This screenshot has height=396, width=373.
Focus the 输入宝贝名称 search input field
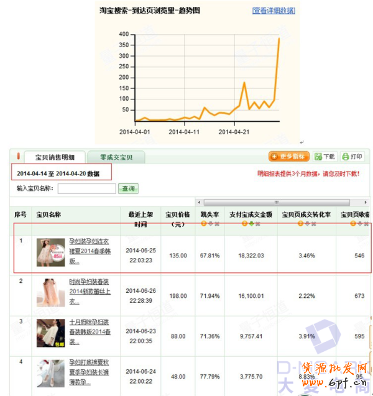point(86,188)
